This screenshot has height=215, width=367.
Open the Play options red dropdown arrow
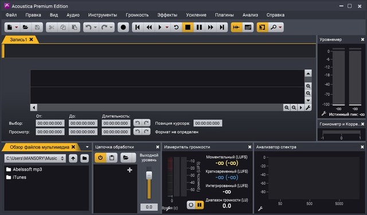(167, 28)
